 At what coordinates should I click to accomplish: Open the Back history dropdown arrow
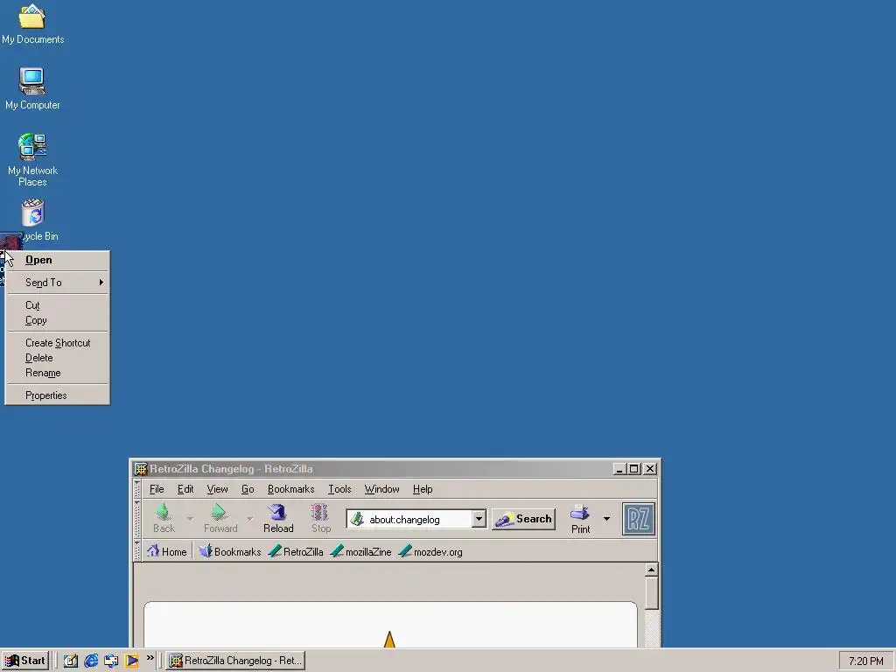click(190, 518)
